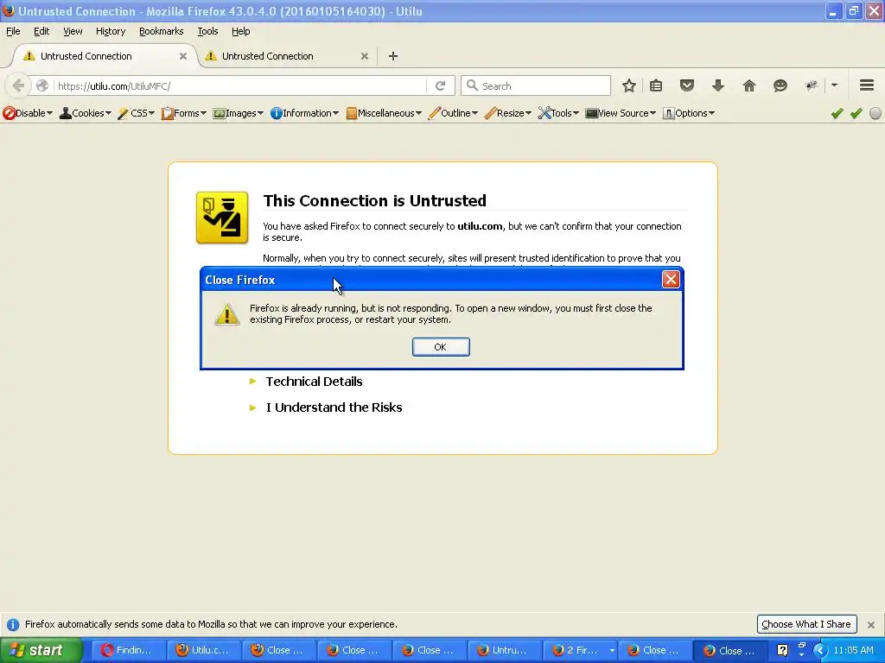Open the Options dropdown

point(689,113)
